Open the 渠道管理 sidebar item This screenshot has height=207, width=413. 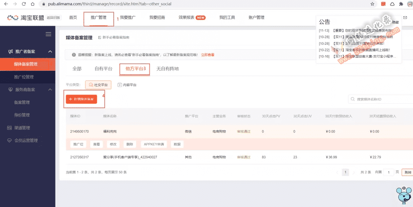pyautogui.click(x=23, y=128)
